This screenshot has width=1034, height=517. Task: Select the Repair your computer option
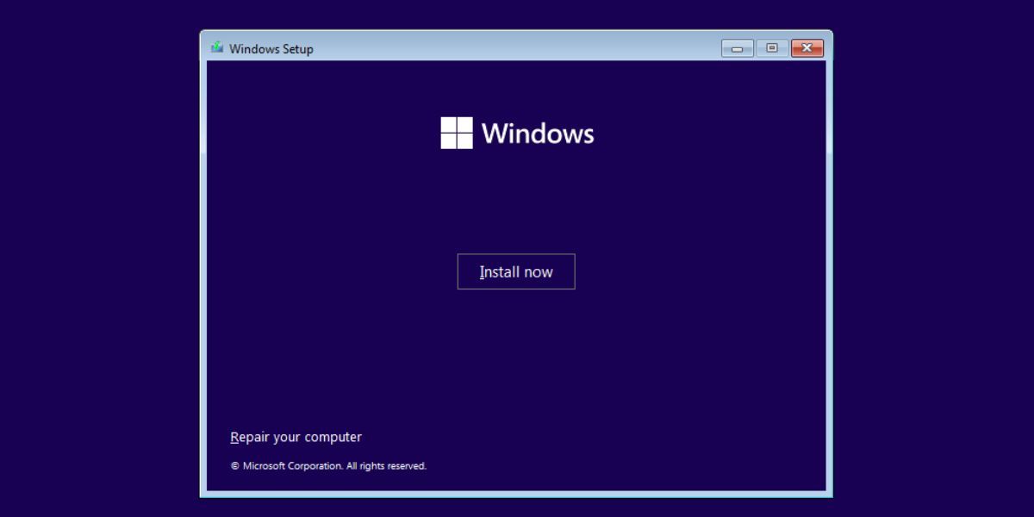click(x=296, y=437)
